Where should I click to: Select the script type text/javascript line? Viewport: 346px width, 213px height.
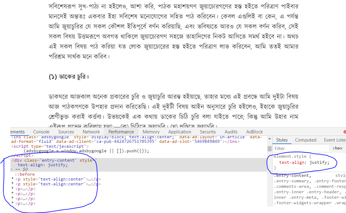pos(50,146)
